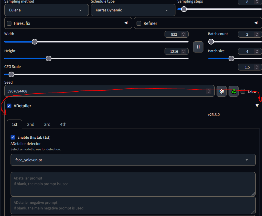Viewport: 262px width, 216px height.
Task: Click the Batch size stepper arrows
Action: pos(257,51)
